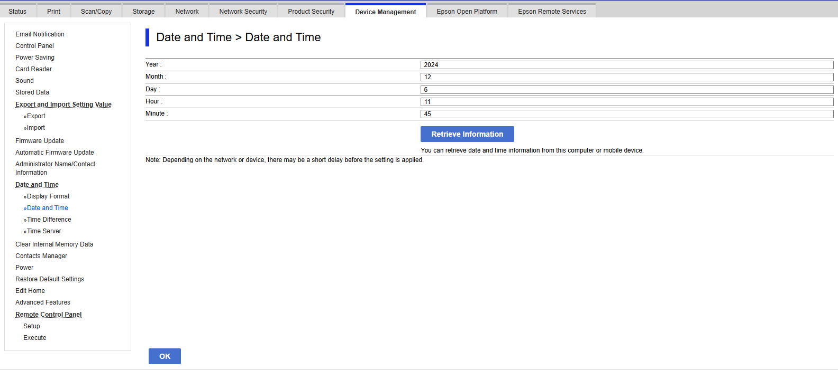Image resolution: width=838 pixels, height=370 pixels.
Task: Open the Status tab
Action: [17, 11]
